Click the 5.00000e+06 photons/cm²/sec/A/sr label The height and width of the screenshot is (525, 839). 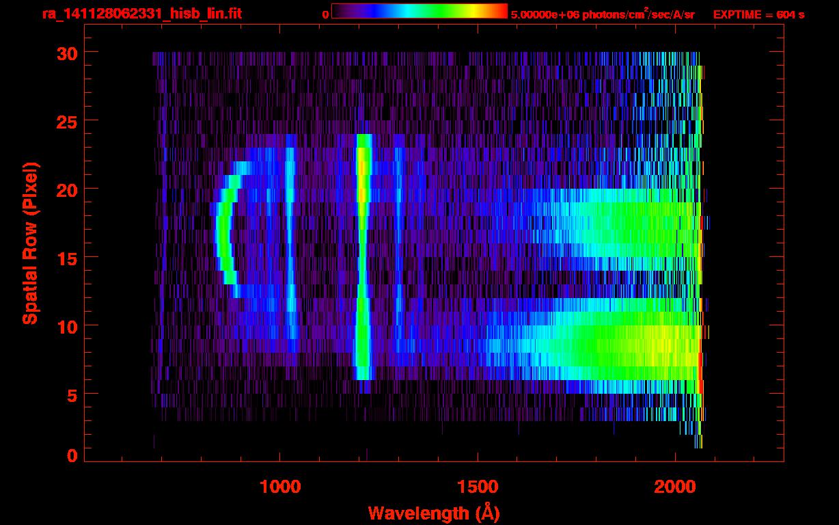coord(603,14)
